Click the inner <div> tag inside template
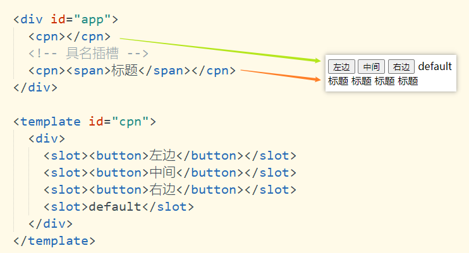 47,139
